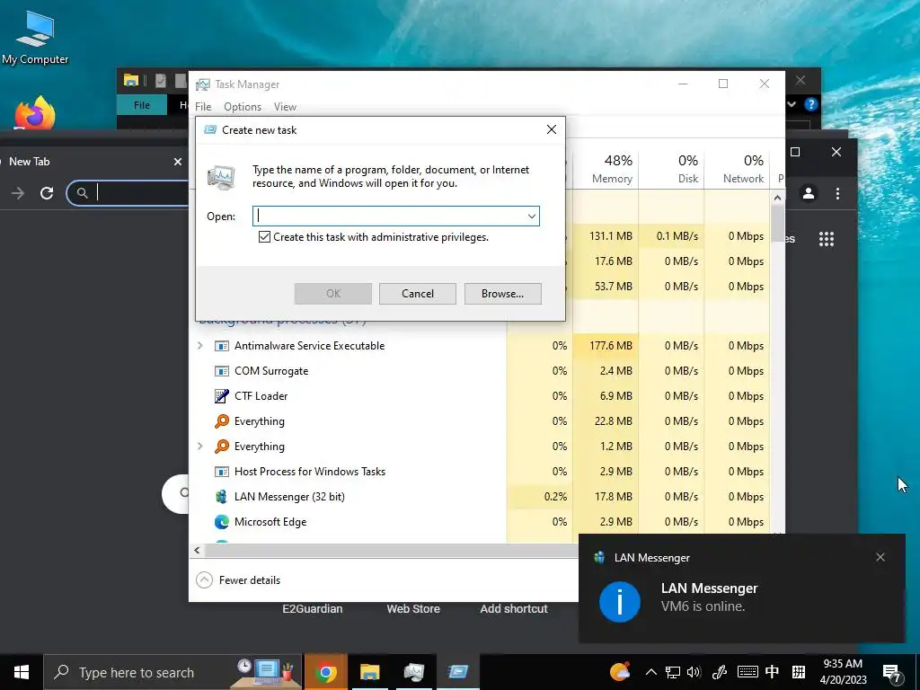Click the horizontal scrollbar left arrow
The width and height of the screenshot is (920, 690).
[x=197, y=551]
